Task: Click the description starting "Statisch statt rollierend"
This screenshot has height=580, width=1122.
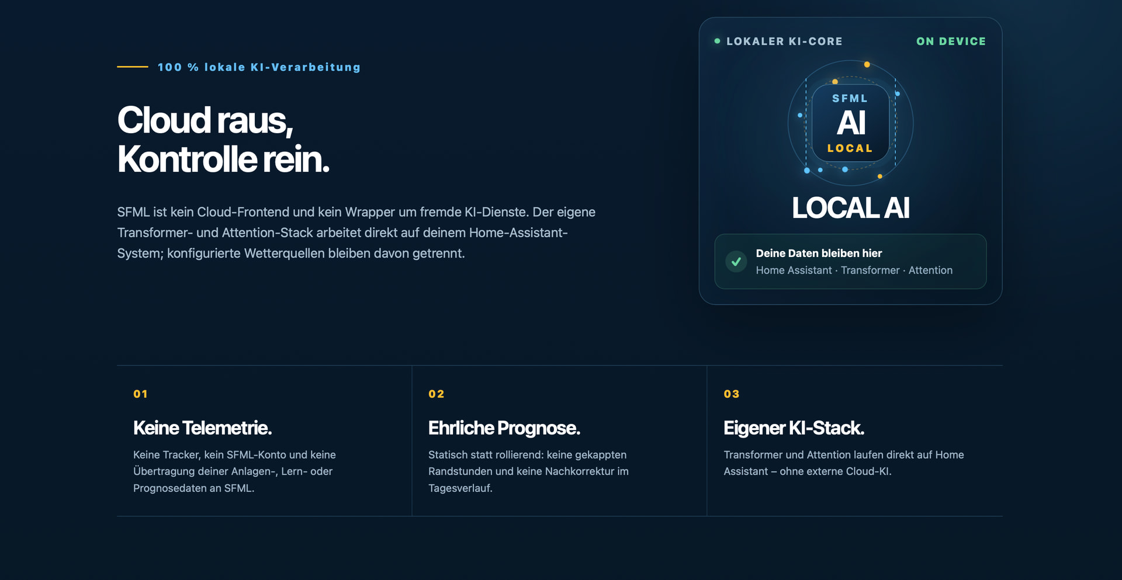Action: pos(528,471)
